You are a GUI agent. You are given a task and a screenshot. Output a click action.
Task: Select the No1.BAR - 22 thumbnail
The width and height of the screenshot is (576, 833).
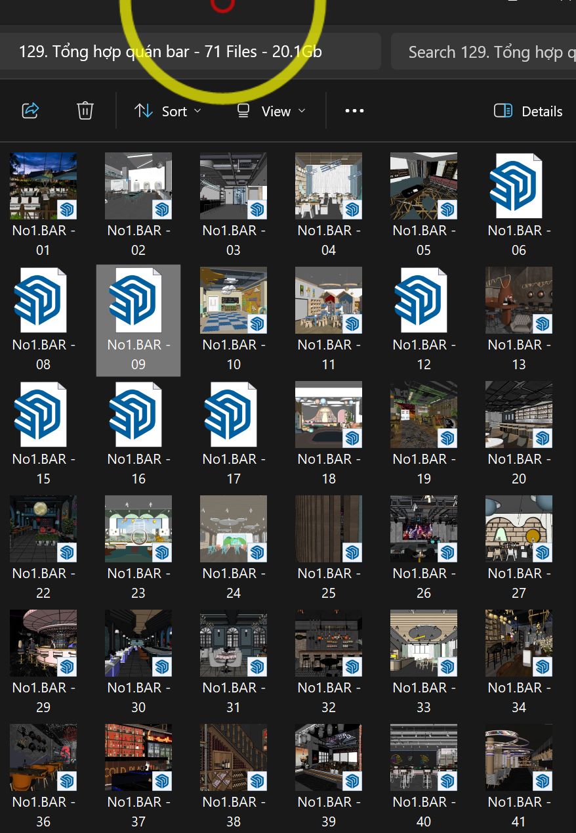click(43, 529)
